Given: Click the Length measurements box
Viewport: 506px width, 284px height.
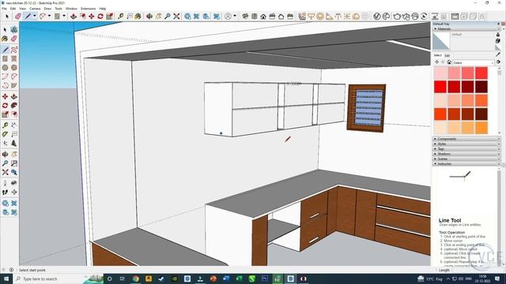Looking at the screenshot, I should click(x=477, y=270).
